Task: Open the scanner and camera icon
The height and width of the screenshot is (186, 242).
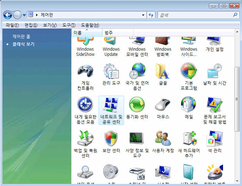Action: click(137, 174)
